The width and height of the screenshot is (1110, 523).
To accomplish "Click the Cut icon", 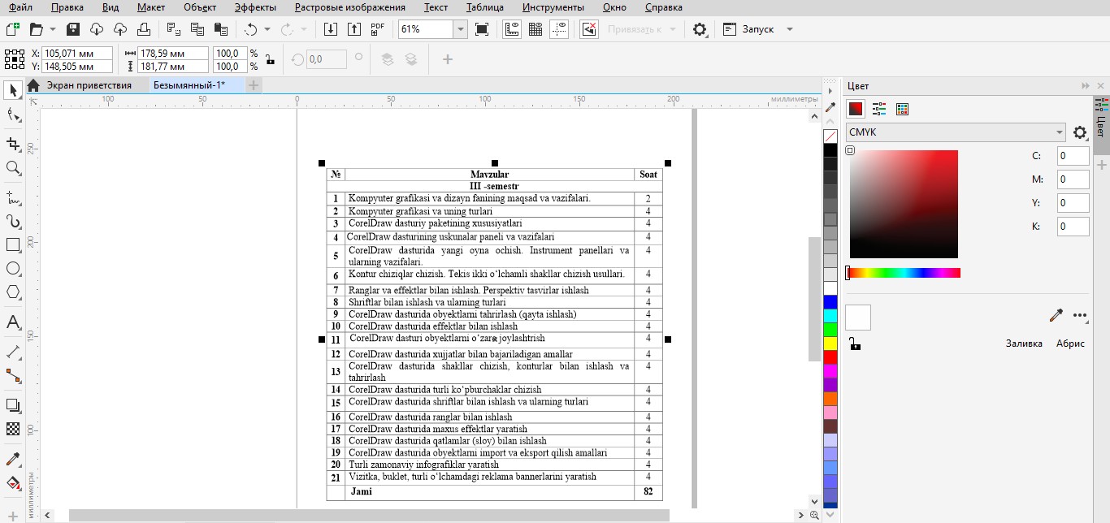I will [x=173, y=29].
